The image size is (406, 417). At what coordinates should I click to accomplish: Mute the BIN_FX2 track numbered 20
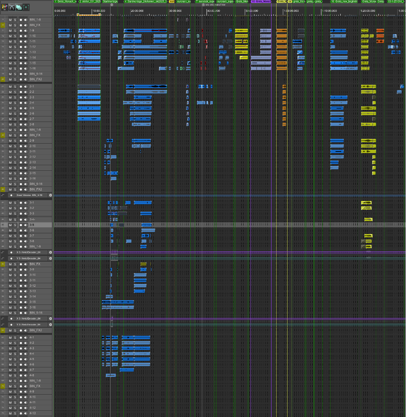pyautogui.click(x=11, y=79)
